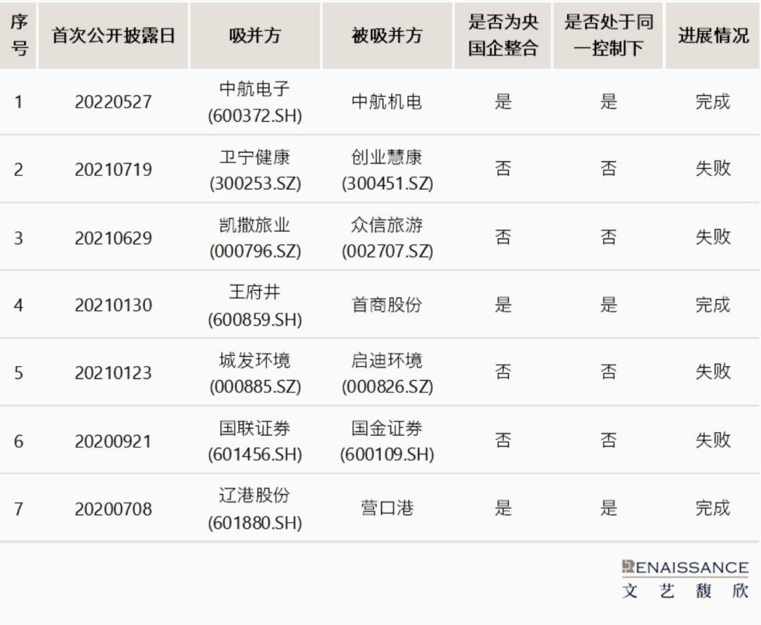The width and height of the screenshot is (761, 625).
Task: Select the 城发环境 (000885.SZ) cell
Action: point(255,373)
